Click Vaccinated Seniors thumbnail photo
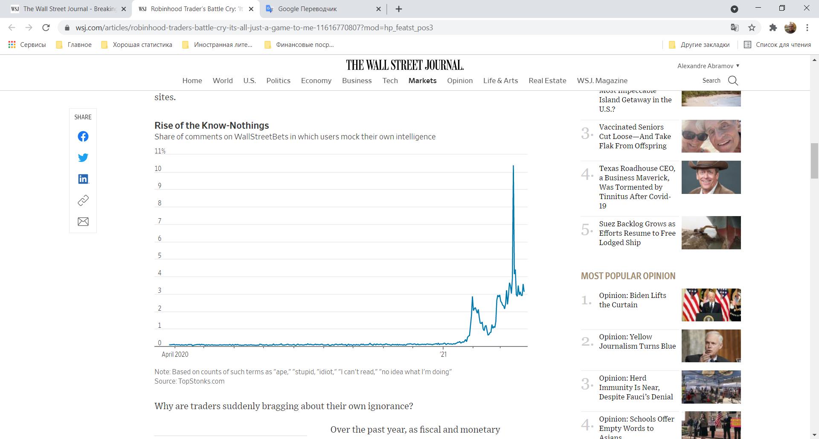This screenshot has width=819, height=439. coord(711,136)
